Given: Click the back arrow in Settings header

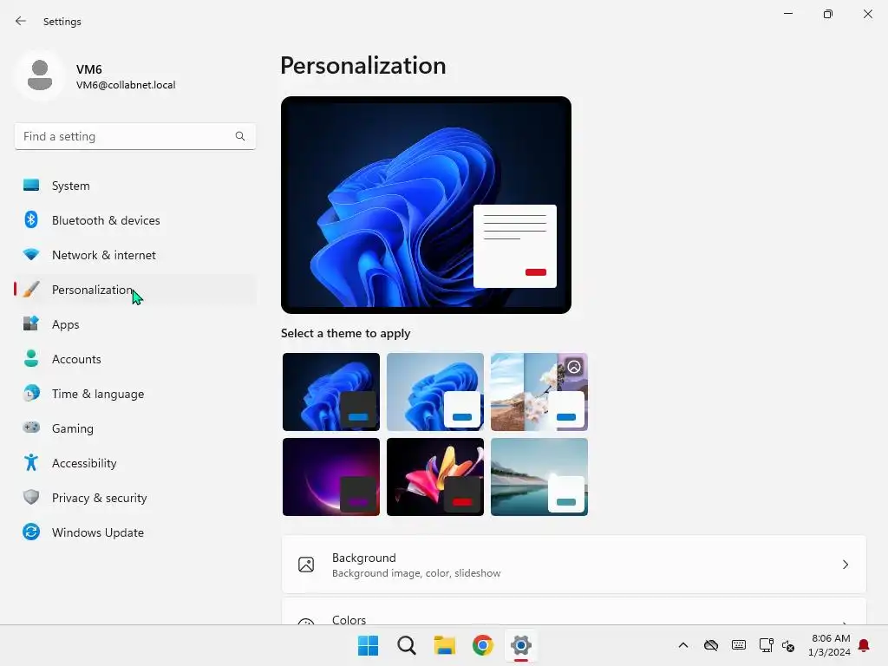Looking at the screenshot, I should [x=21, y=21].
